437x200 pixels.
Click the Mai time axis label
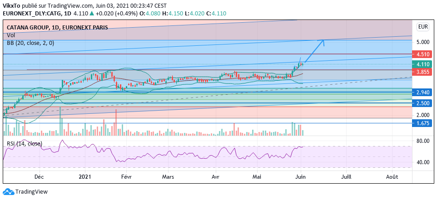point(256,176)
